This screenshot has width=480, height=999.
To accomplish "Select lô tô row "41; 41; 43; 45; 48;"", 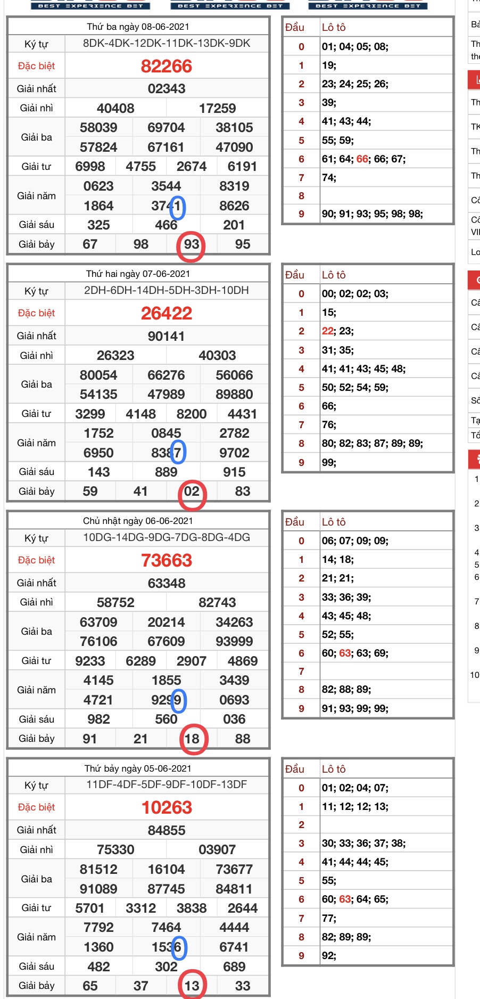I will tap(363, 369).
